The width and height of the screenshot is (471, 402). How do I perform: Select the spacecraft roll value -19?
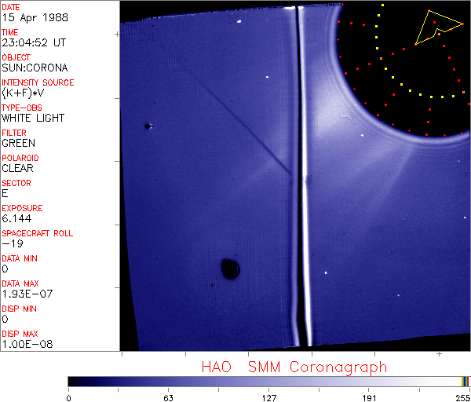coord(13,243)
